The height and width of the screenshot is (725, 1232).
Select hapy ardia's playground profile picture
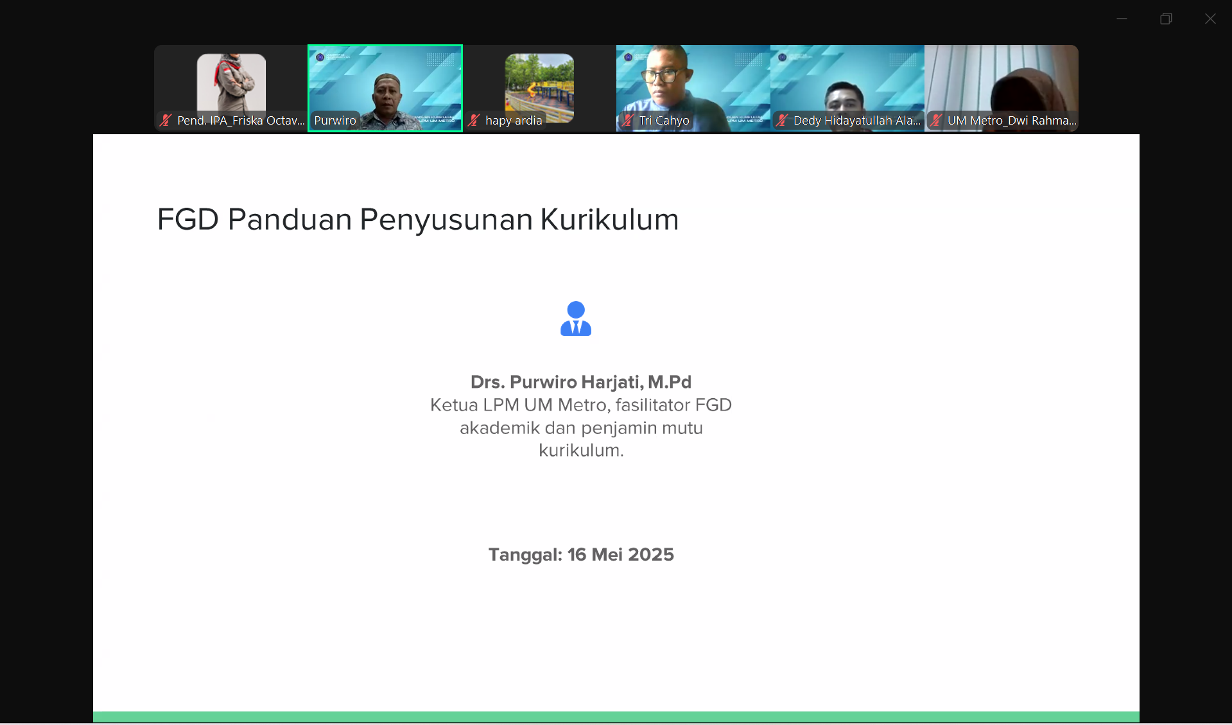click(x=539, y=83)
